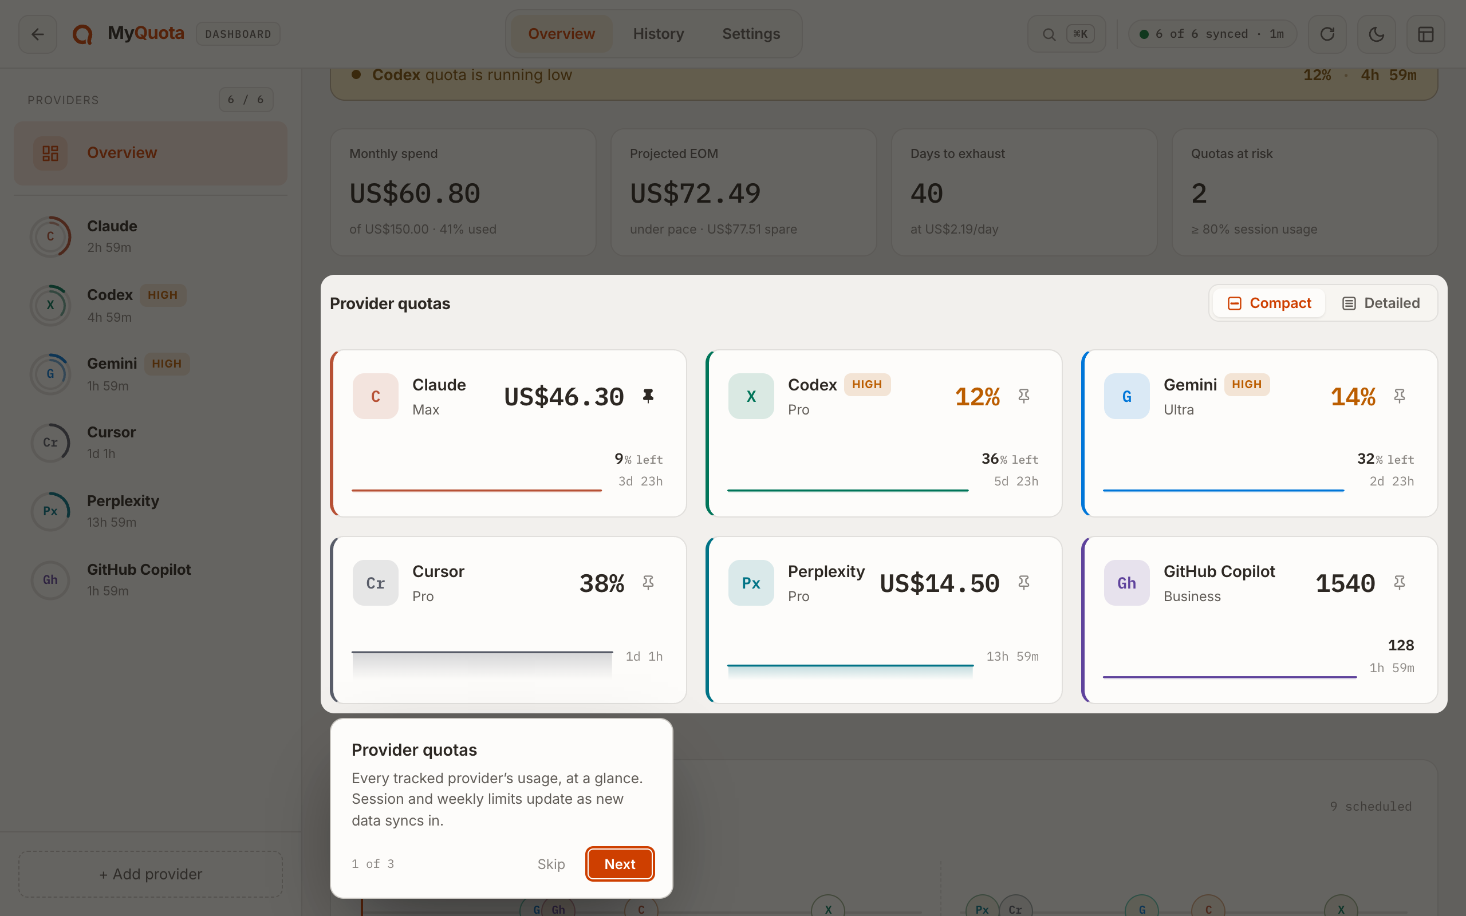Switch to Compact view

(x=1269, y=303)
